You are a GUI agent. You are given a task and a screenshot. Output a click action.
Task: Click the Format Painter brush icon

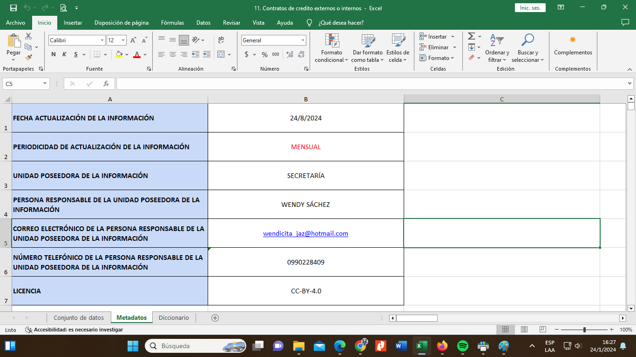click(x=29, y=58)
